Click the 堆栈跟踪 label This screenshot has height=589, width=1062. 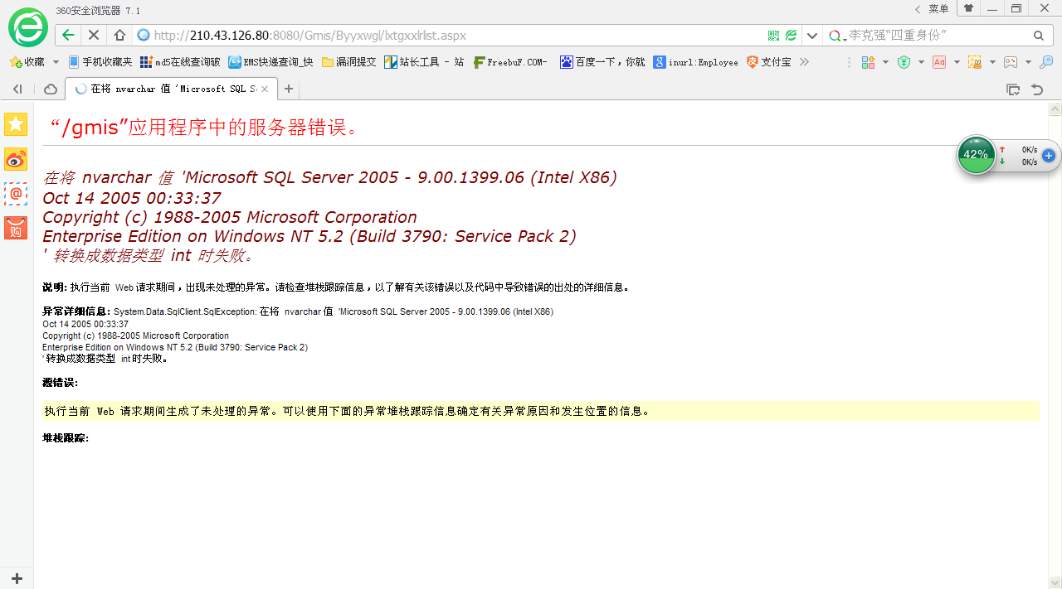coord(66,437)
